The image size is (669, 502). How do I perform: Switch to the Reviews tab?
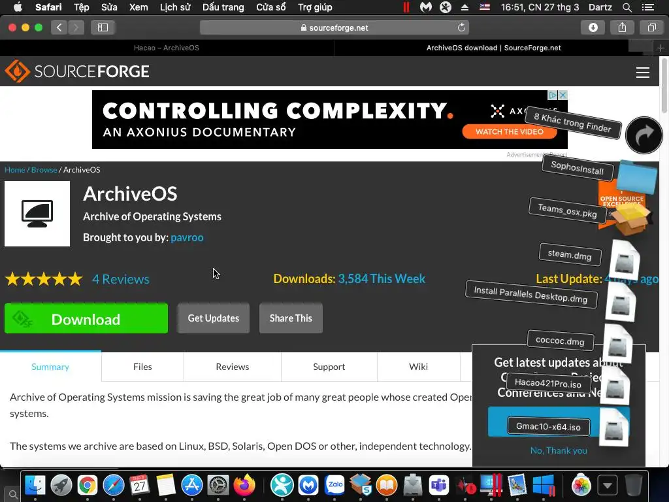(x=233, y=367)
